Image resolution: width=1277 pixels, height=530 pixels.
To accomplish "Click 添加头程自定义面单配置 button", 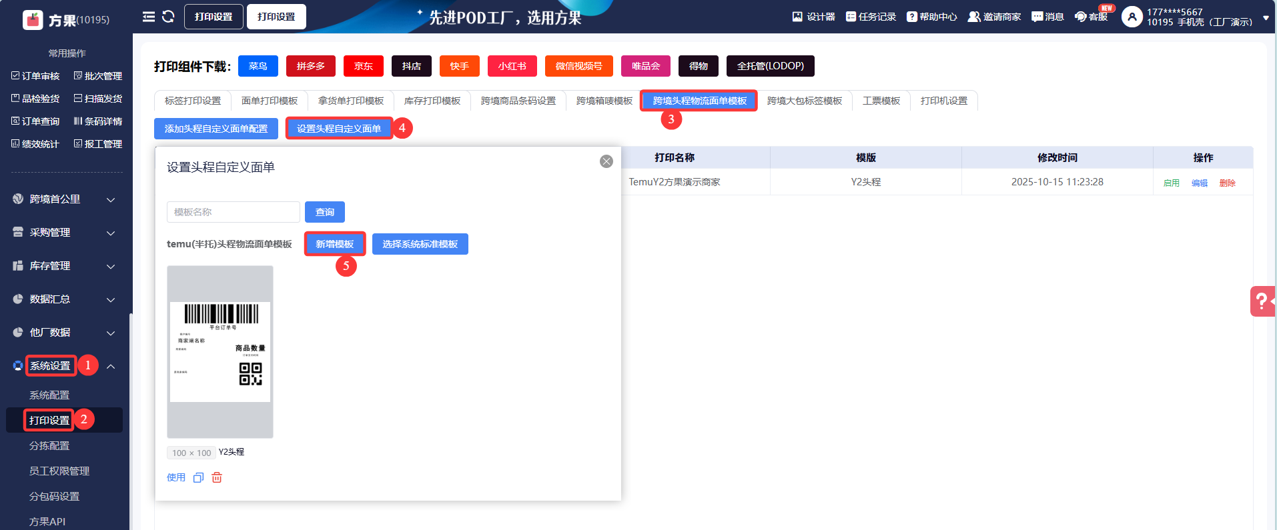I will [x=216, y=129].
